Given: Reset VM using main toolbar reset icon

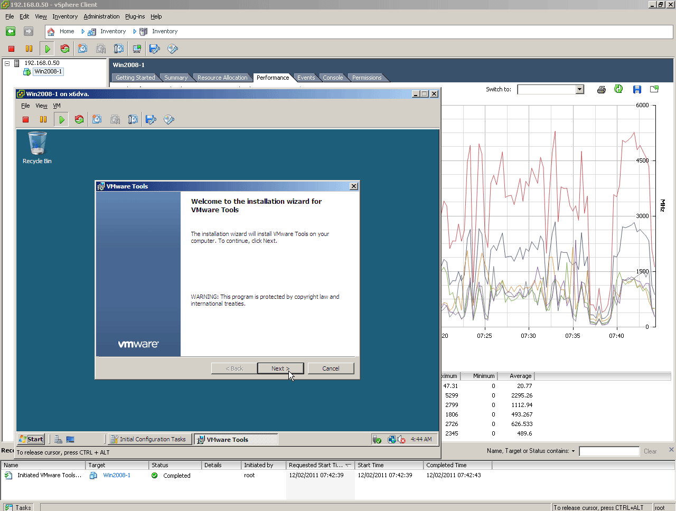Looking at the screenshot, I should point(65,49).
